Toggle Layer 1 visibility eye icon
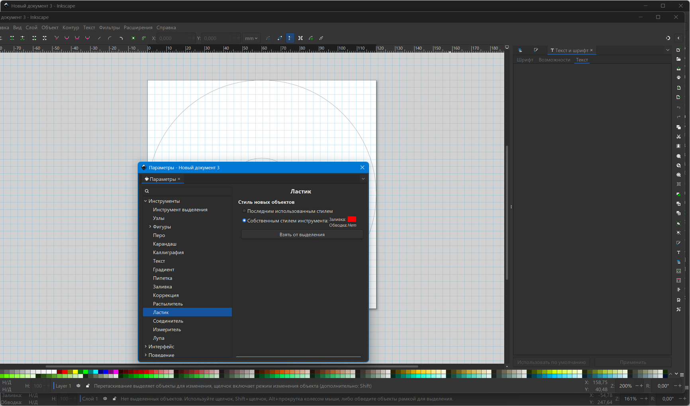The width and height of the screenshot is (690, 406). pos(78,386)
